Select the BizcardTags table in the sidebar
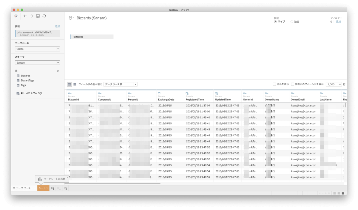The width and height of the screenshot is (358, 210). (27, 81)
